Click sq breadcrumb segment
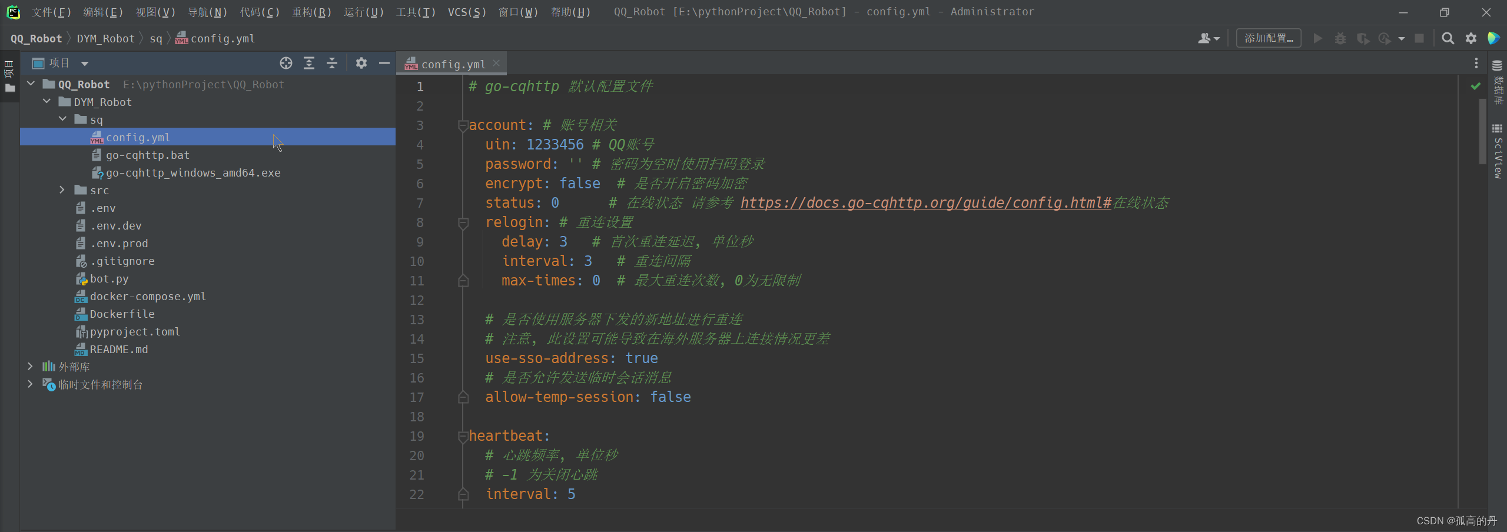 point(155,39)
